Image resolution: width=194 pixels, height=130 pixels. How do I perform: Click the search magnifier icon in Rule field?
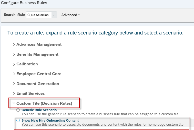(29, 15)
